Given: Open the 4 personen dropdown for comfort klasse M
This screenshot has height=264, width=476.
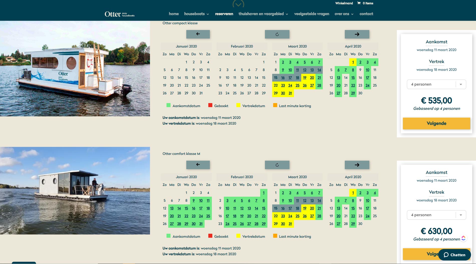Looking at the screenshot, I should [436, 215].
